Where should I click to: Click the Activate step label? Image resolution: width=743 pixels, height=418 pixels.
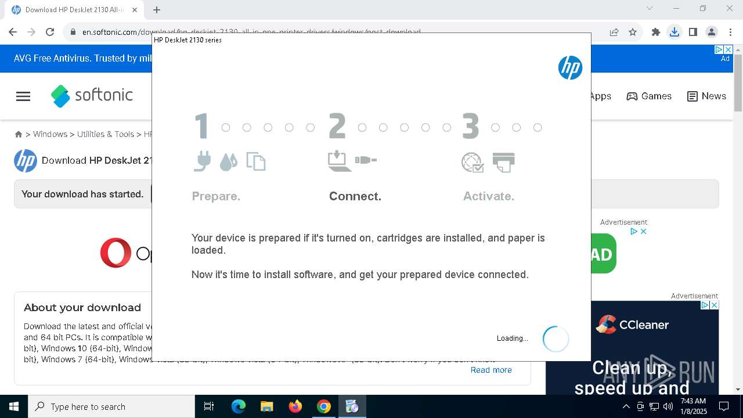(489, 196)
